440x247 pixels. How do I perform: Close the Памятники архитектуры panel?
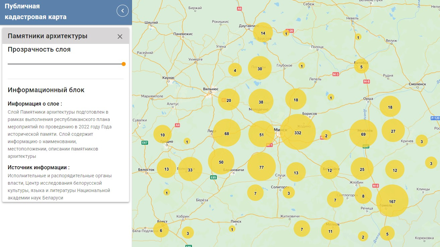coord(120,37)
